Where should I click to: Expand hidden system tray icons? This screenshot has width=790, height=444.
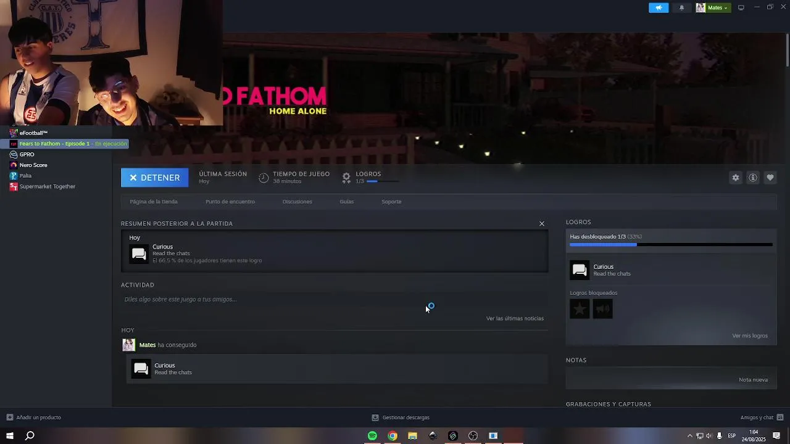689,436
